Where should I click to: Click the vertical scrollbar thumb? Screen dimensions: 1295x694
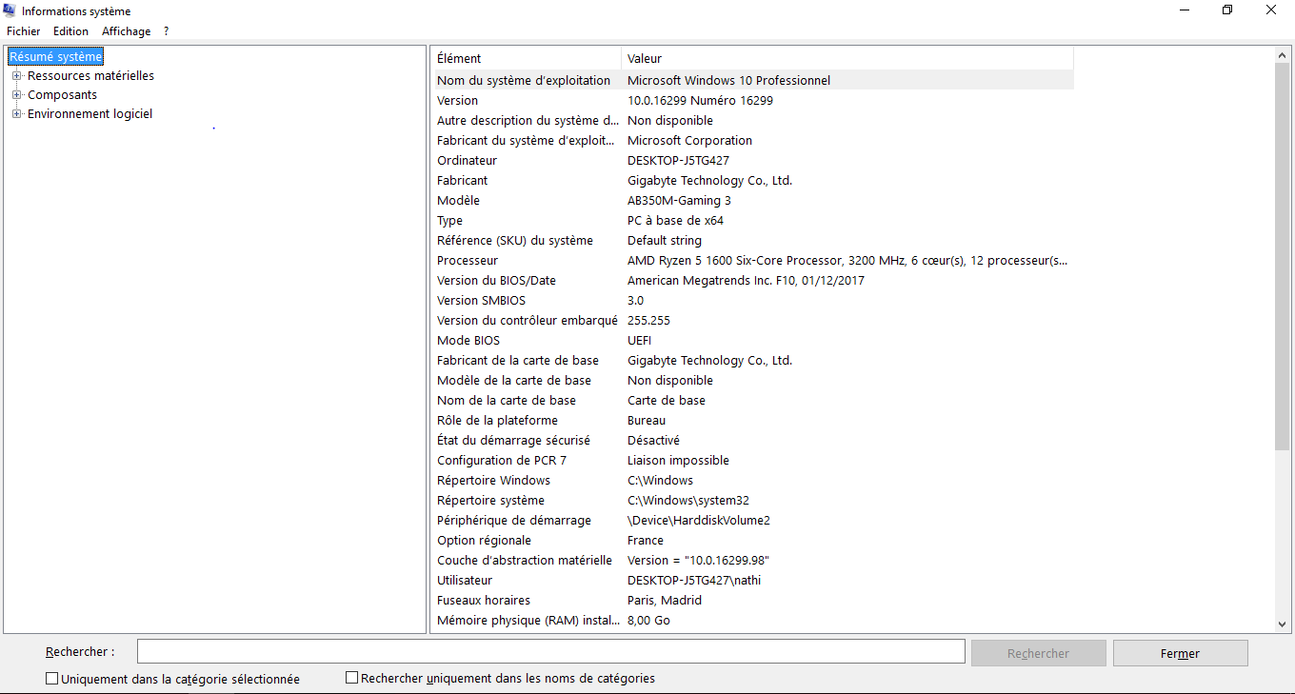click(1282, 257)
